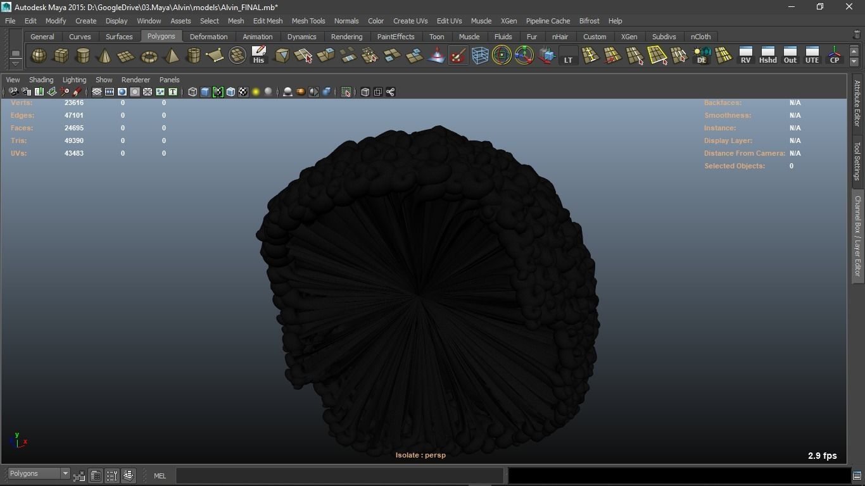Screen dimensions: 865x486
Task: Toggle smooth shade all mode
Action: coord(205,92)
